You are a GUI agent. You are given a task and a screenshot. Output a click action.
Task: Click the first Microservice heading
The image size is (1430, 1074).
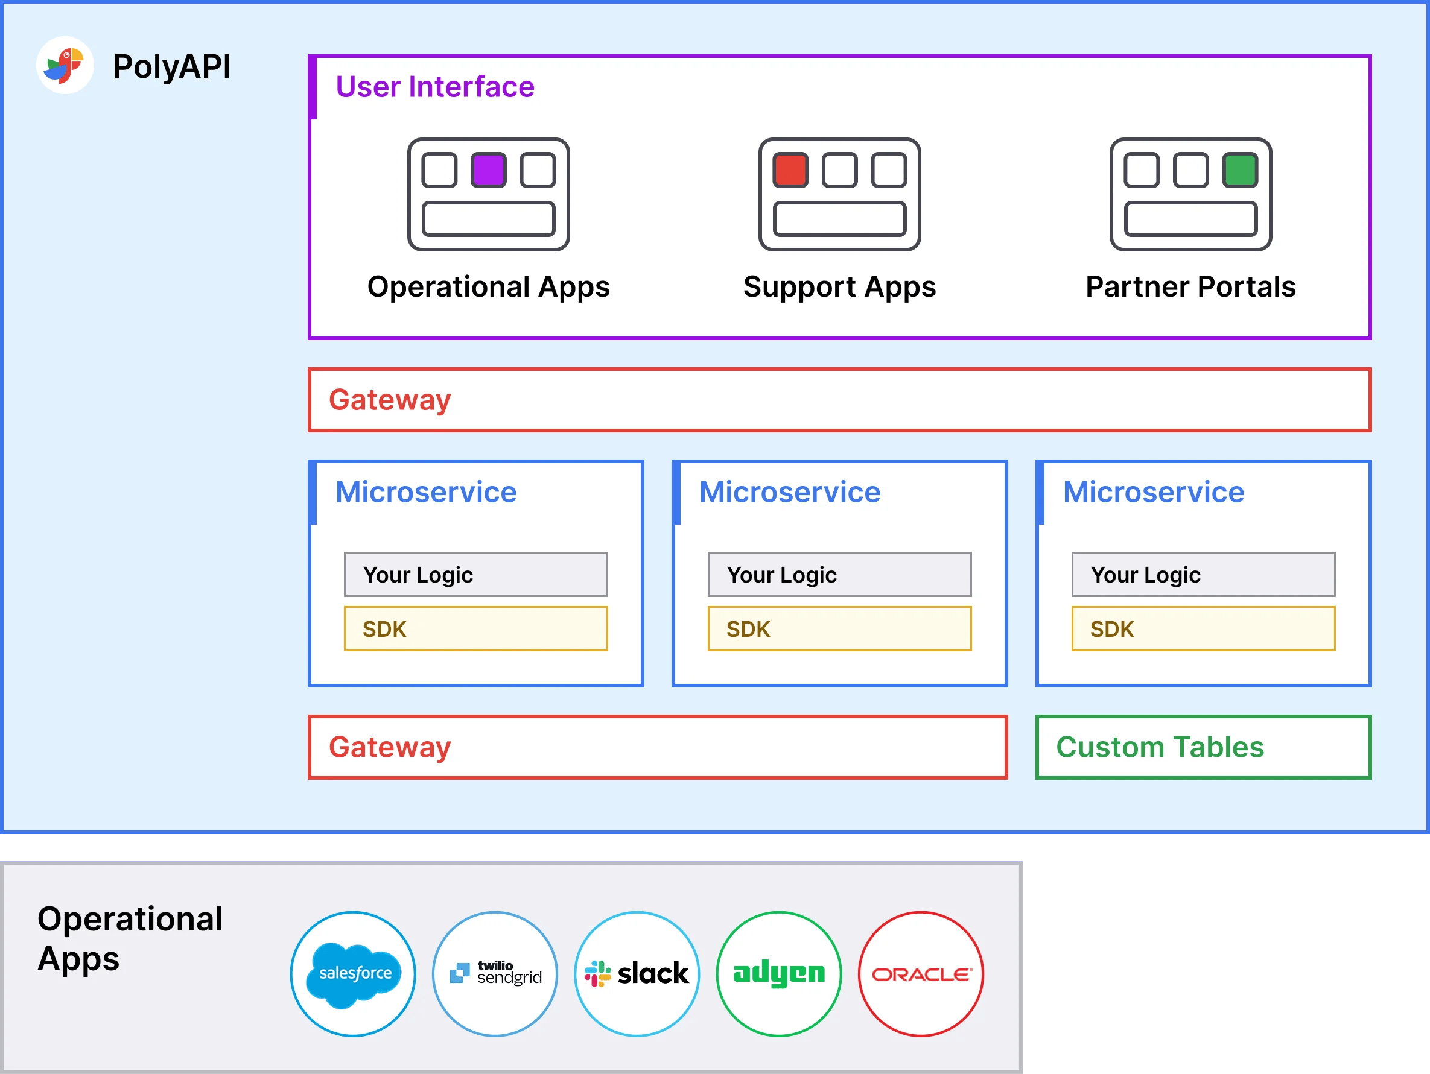pyautogui.click(x=426, y=493)
